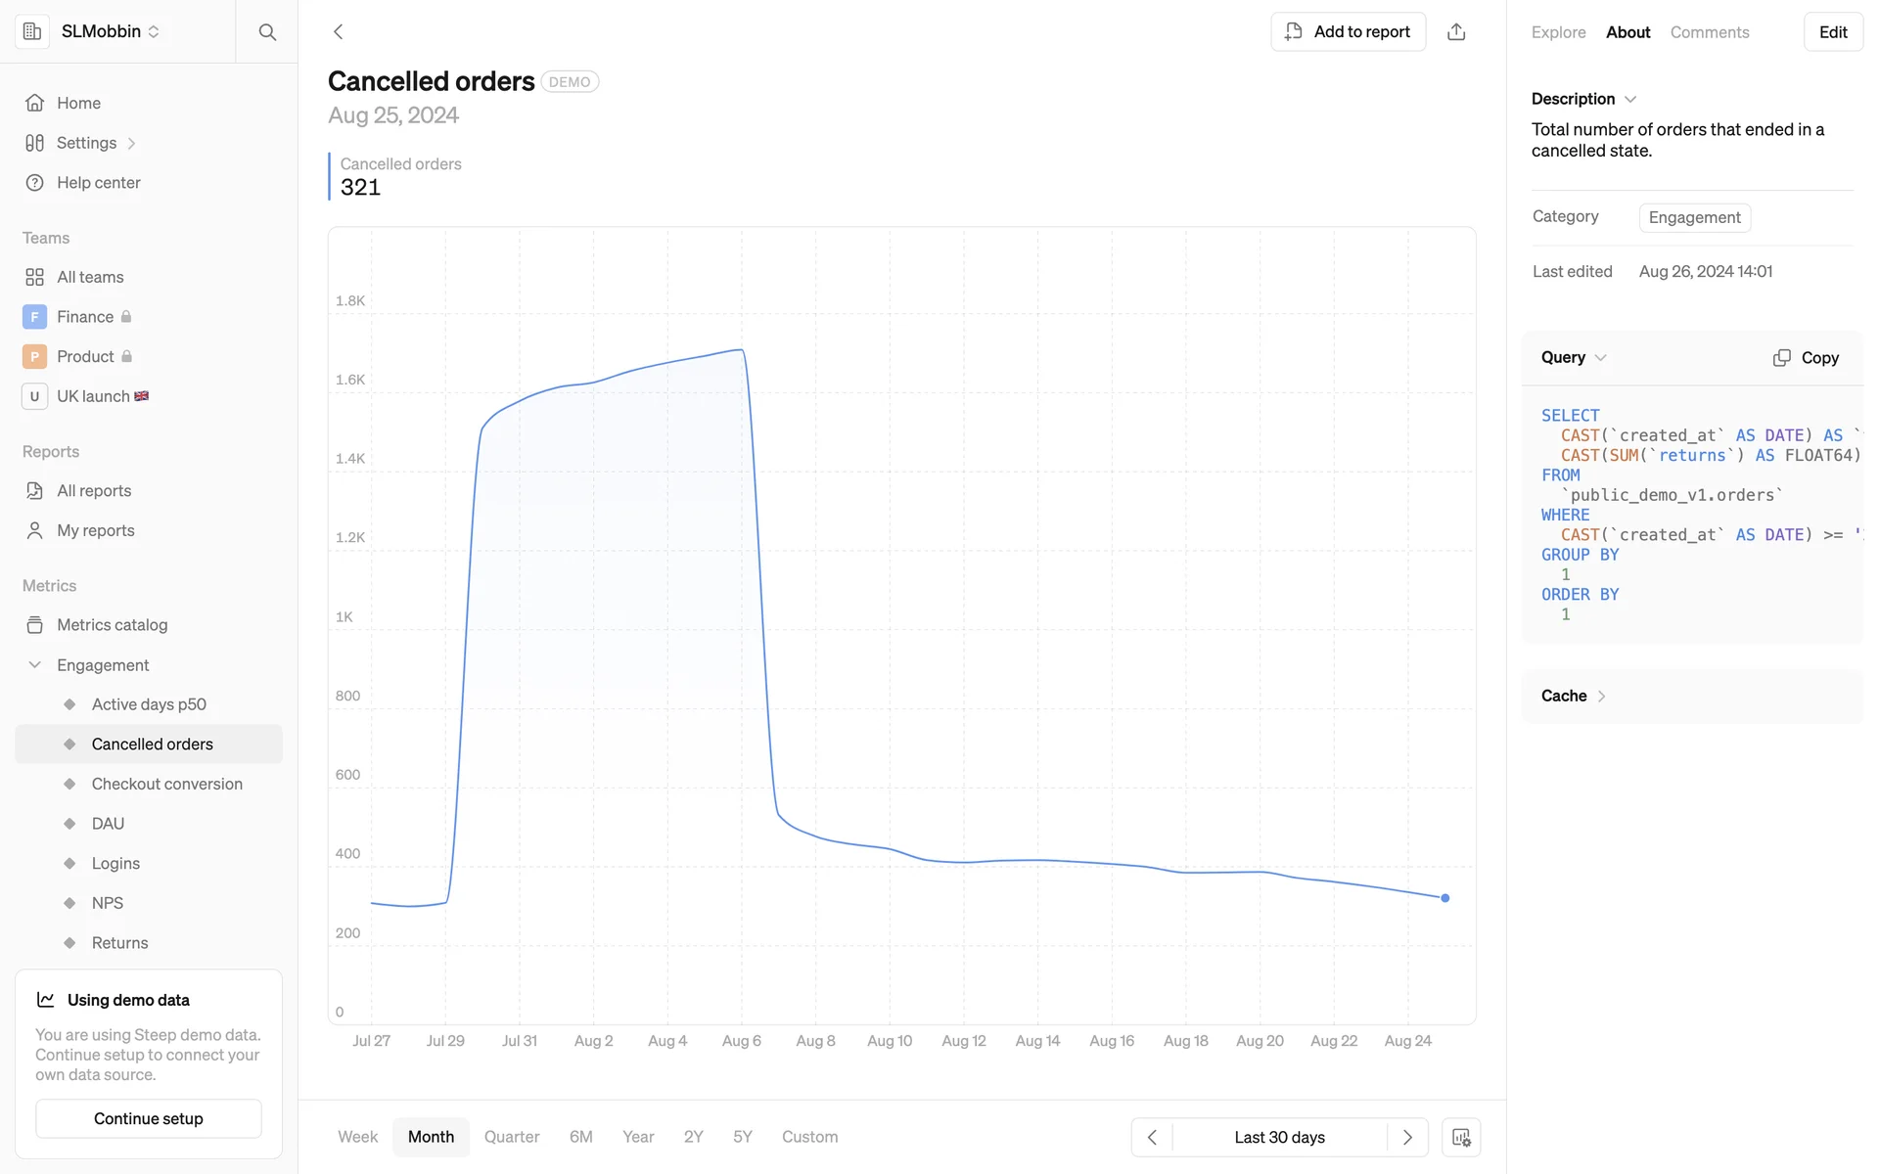The height and width of the screenshot is (1174, 1879).
Task: Click the Home icon in sidebar
Action: click(35, 103)
